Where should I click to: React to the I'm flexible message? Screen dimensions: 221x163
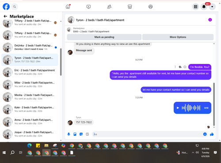click(x=185, y=67)
